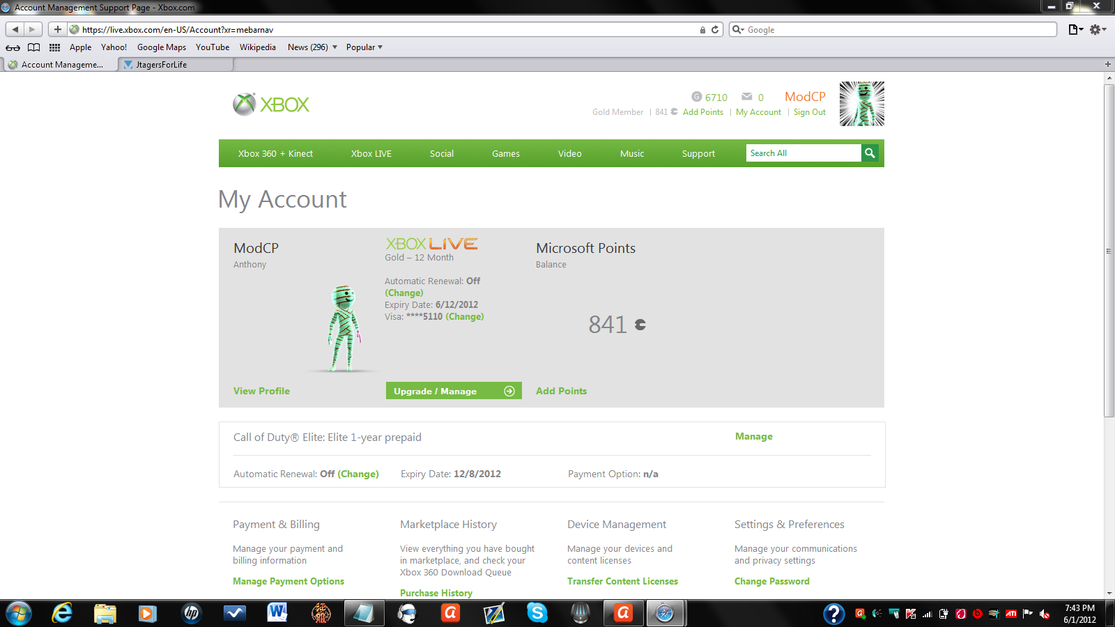Click the Safari compass taskbar icon

pyautogui.click(x=665, y=614)
